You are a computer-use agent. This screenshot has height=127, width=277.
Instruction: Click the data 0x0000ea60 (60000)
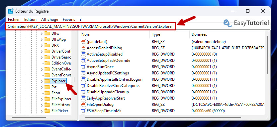point(208,111)
